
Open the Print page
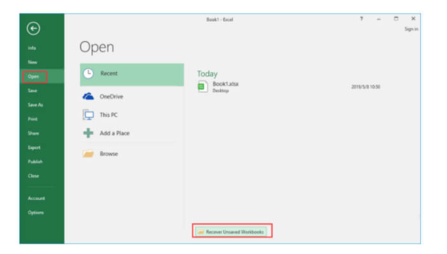[33, 119]
